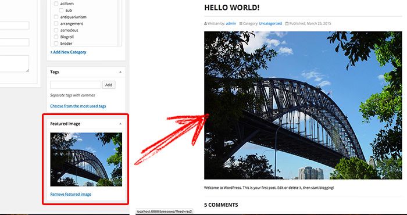Tick the antiquarianism category
Image resolution: width=407 pixels, height=215 pixels.
pos(56,17)
